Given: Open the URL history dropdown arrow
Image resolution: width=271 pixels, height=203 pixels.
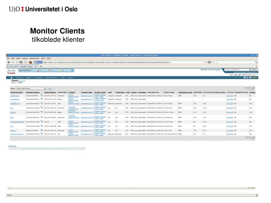Looking at the screenshot, I should click(205, 62).
